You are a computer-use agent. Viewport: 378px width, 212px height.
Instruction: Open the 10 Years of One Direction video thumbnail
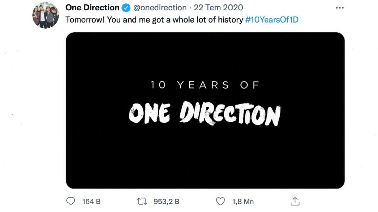(x=205, y=110)
